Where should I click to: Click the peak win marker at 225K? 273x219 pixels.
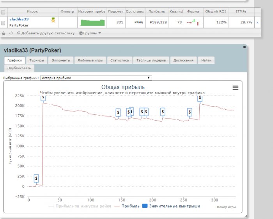point(43,98)
